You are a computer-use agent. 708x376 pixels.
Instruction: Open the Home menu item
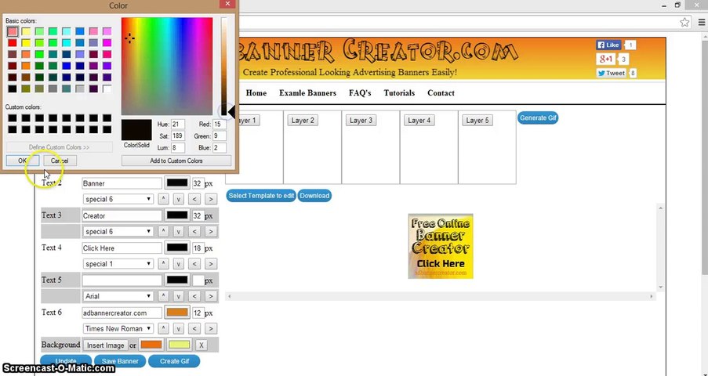[256, 93]
